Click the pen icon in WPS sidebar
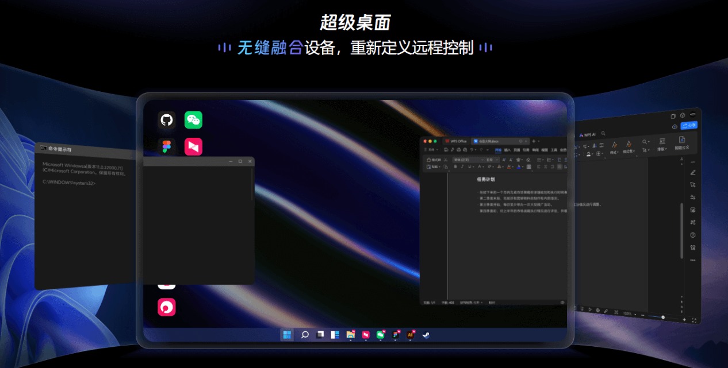728x368 pixels. click(693, 172)
